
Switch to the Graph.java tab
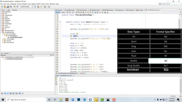click(x=121, y=10)
